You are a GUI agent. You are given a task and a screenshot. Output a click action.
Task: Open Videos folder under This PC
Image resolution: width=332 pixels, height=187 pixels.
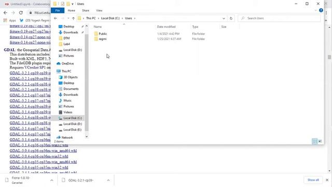click(68, 112)
